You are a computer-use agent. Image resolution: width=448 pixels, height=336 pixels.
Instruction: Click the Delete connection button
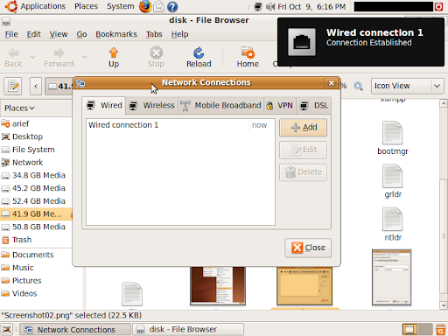[x=303, y=172]
